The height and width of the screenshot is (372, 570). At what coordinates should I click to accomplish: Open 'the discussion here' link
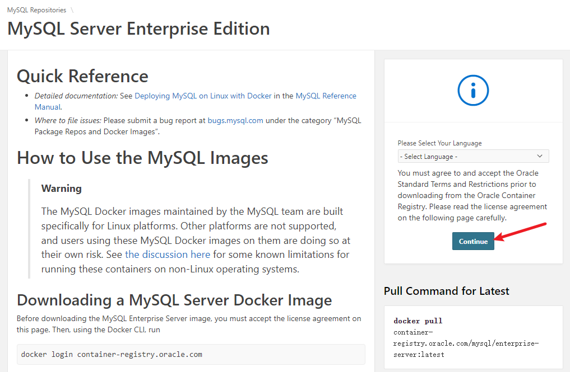(x=168, y=255)
